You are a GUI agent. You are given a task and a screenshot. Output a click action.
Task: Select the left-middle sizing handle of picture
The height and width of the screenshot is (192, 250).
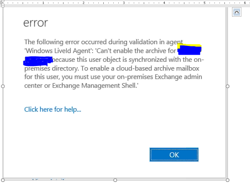(x=3, y=86)
